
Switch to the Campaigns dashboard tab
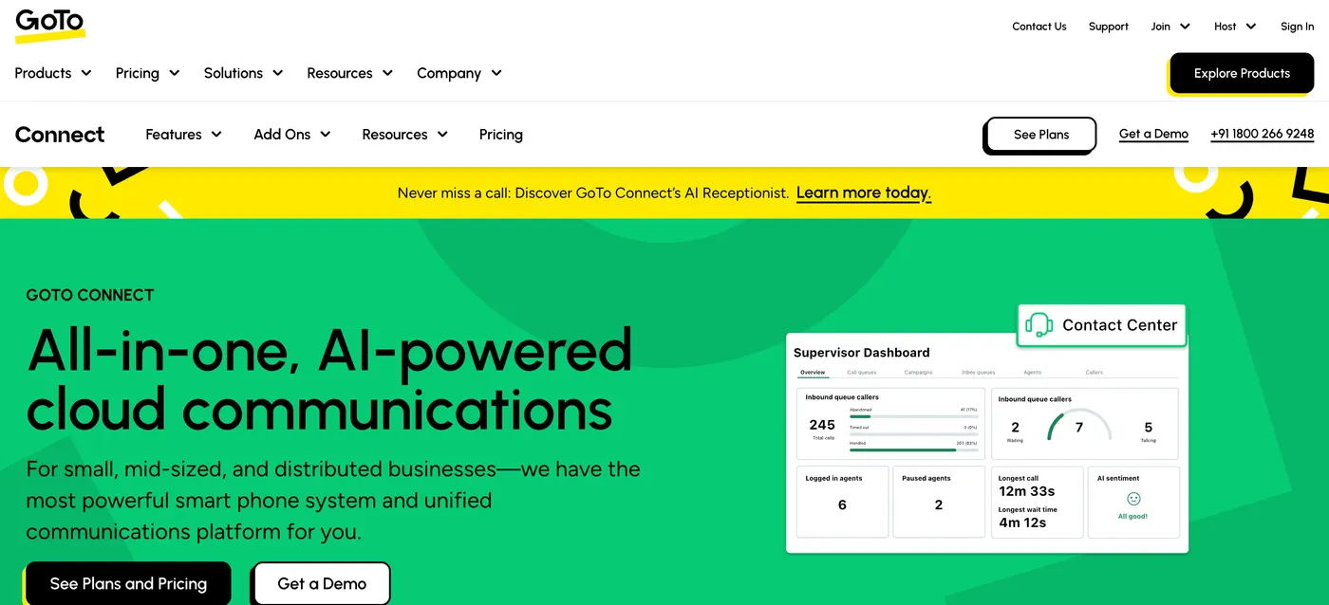[918, 373]
